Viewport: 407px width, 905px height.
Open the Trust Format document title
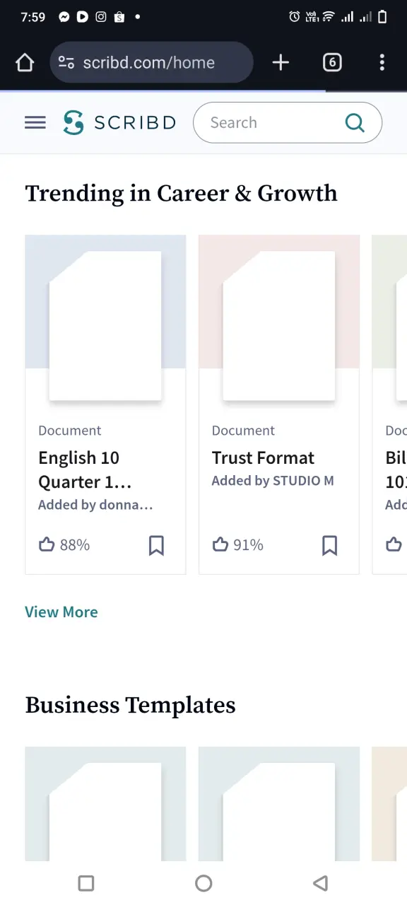[263, 458]
